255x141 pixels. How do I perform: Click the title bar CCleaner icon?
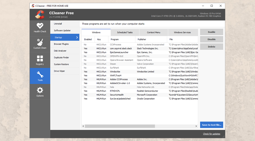point(33,6)
